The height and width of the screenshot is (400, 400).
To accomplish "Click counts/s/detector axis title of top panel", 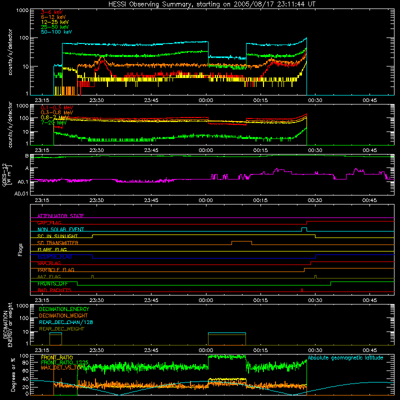I will [10, 52].
